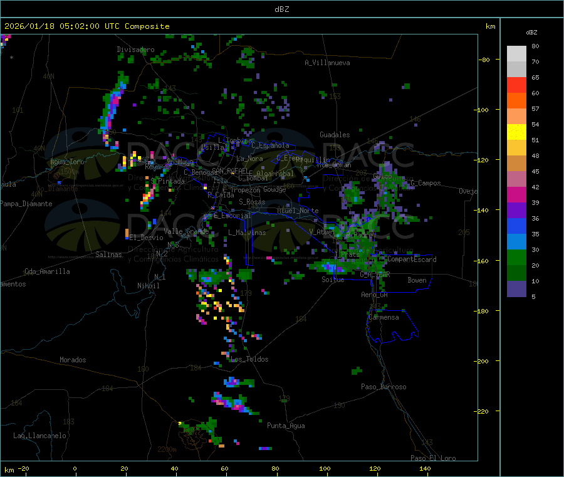Select the bright green 20-30 dBZ swatch

coord(516,257)
